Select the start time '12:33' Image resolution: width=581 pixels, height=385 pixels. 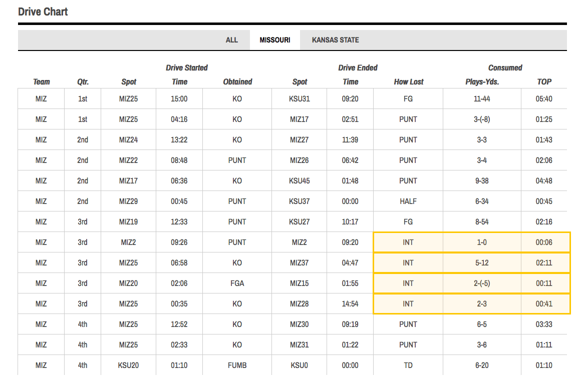pyautogui.click(x=179, y=222)
